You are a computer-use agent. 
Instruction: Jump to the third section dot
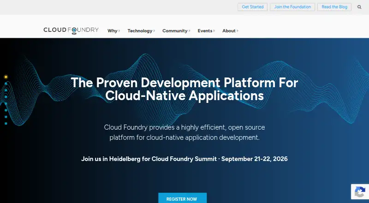6,90
